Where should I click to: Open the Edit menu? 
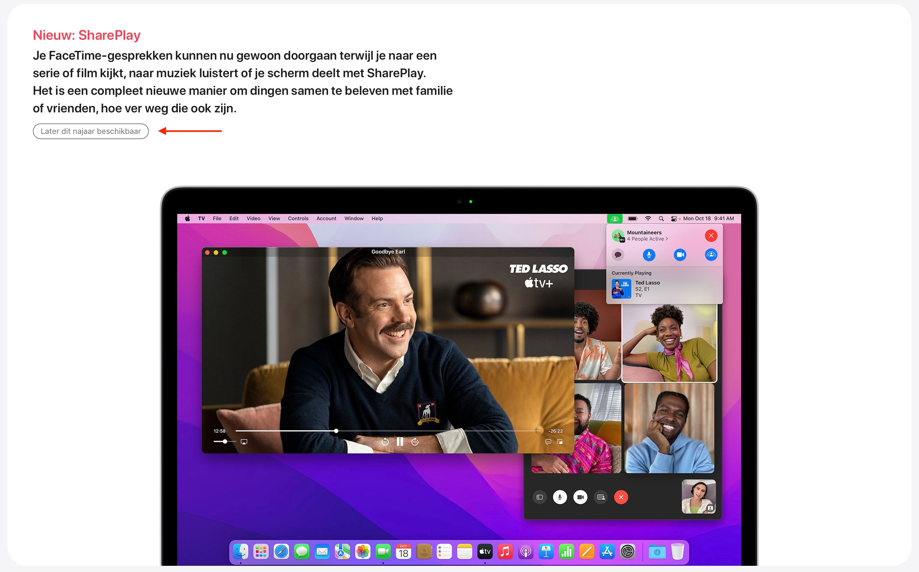[x=234, y=219]
